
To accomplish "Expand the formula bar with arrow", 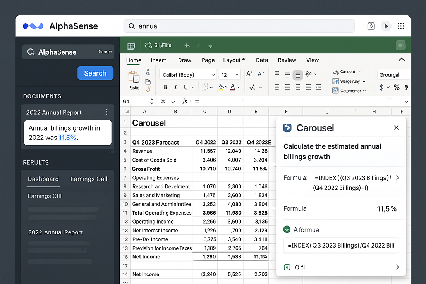I will point(406,102).
